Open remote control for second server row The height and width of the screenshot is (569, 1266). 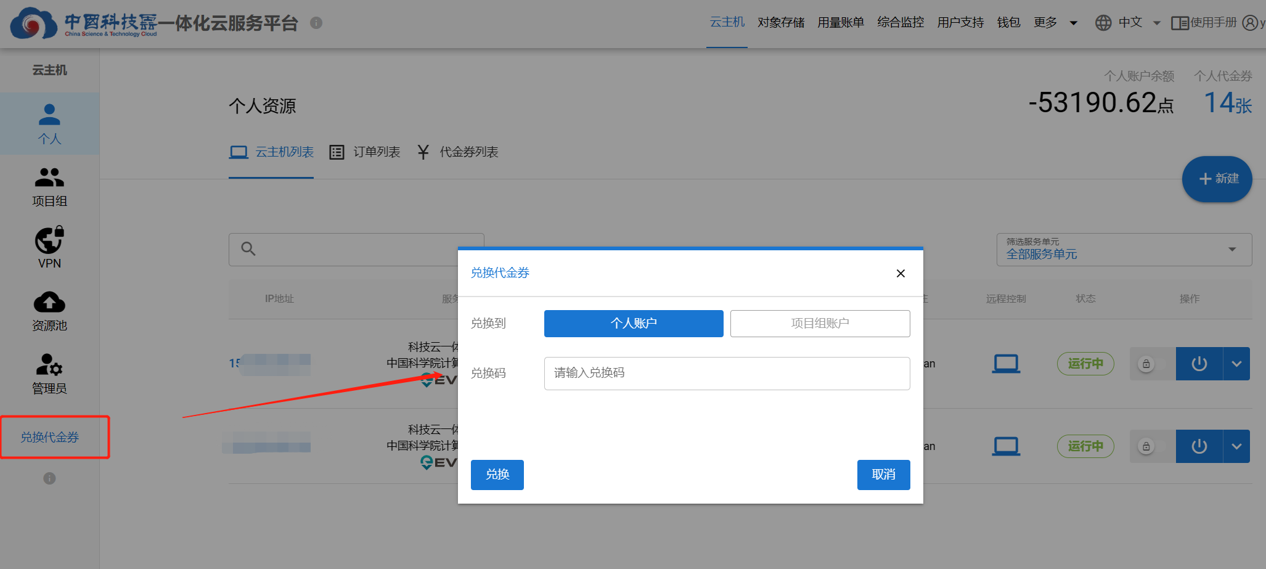pyautogui.click(x=1006, y=446)
